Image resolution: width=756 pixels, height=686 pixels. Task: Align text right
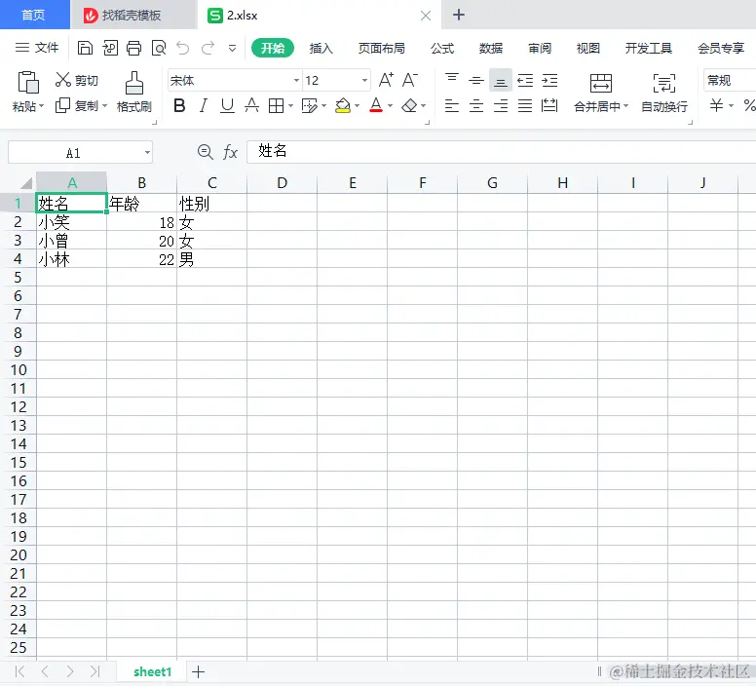tap(501, 105)
